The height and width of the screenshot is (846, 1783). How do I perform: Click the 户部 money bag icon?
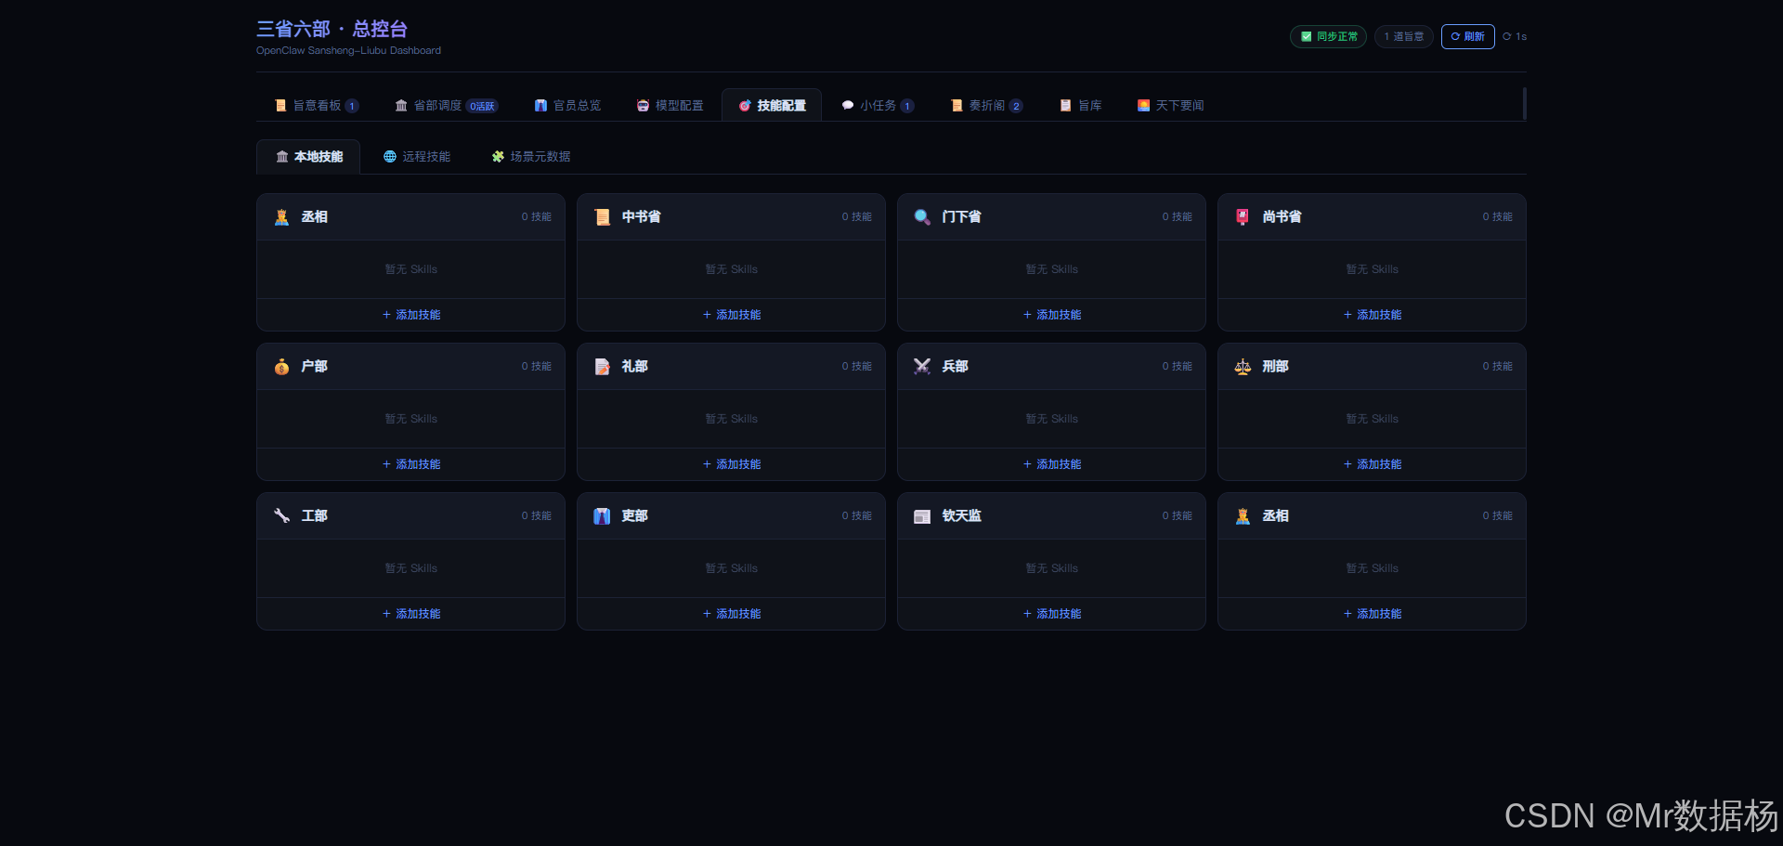coord(281,367)
